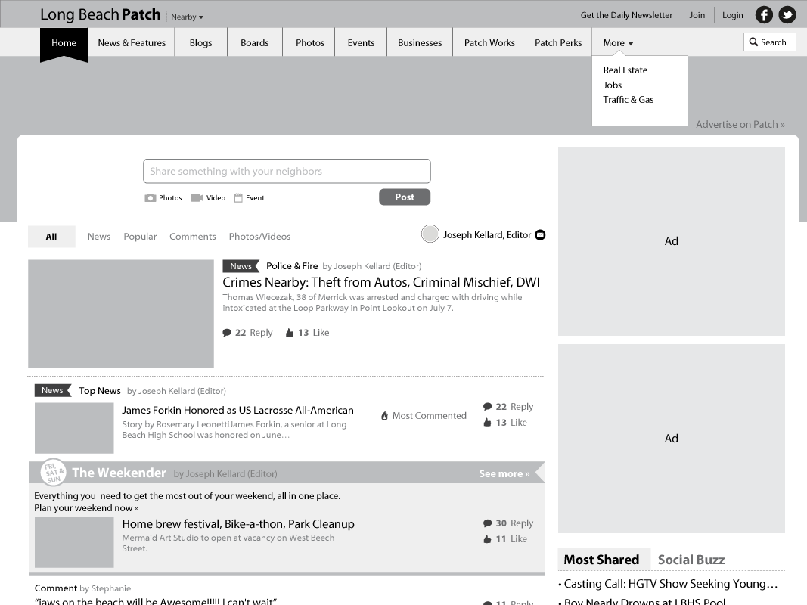Viewport: 807px width, 605px height.
Task: Click the Long Beach Patch logo
Action: tap(101, 15)
